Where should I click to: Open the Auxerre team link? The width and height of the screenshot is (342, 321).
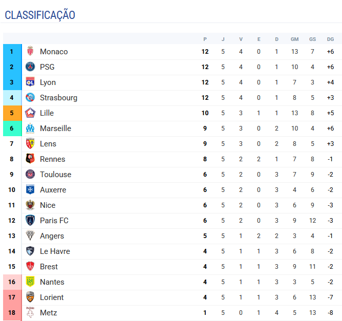coord(53,190)
